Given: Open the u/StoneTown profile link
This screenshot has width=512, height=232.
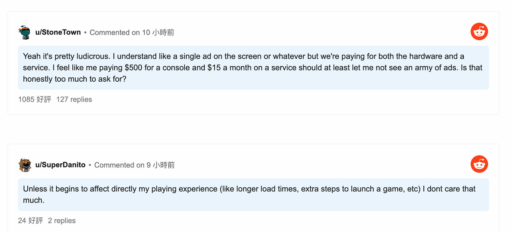Looking at the screenshot, I should [x=58, y=32].
